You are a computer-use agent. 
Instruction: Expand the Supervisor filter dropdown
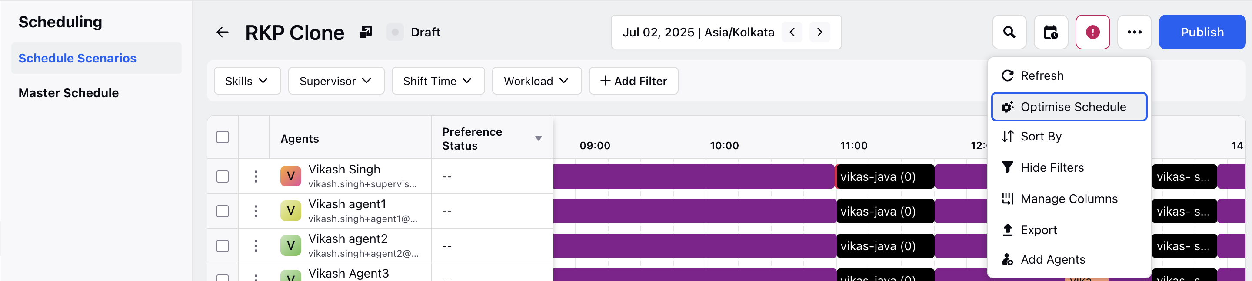tap(336, 81)
